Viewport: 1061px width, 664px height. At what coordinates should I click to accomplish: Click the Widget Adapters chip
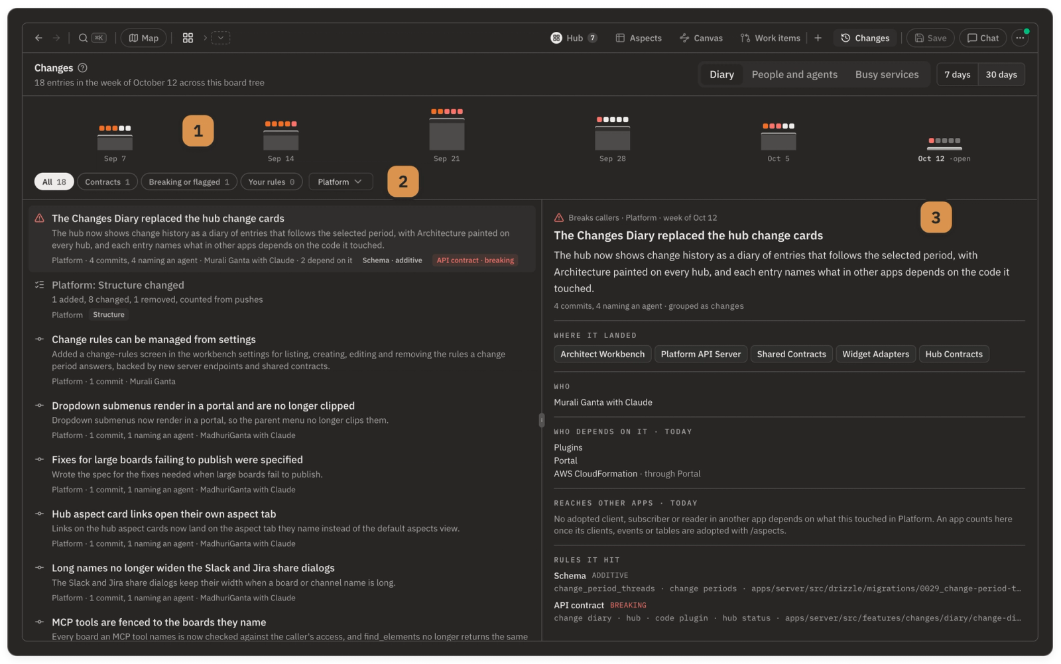[x=875, y=354]
